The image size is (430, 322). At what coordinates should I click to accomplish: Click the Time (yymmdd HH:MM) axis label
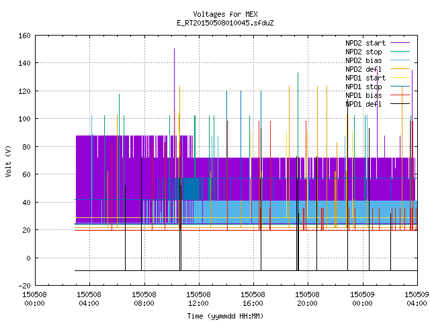(x=225, y=316)
